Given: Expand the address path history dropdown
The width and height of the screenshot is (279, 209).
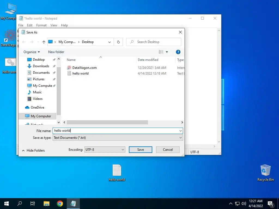Looking at the screenshot, I should (110, 42).
